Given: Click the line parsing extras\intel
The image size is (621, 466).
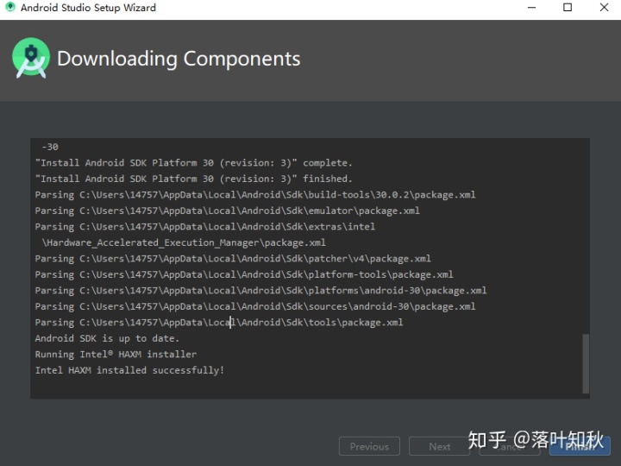Looking at the screenshot, I should pos(204,227).
